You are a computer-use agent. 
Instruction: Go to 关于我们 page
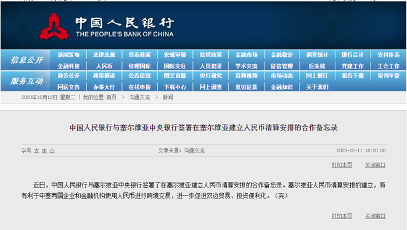point(317,87)
